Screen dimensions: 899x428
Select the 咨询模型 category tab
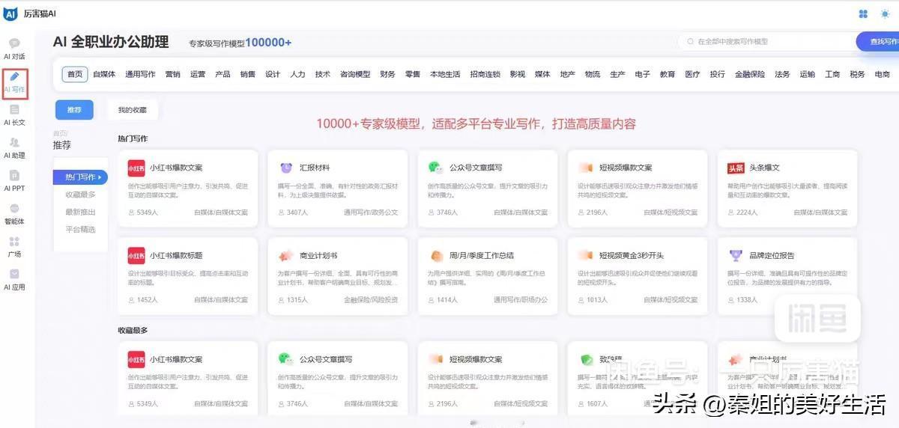pos(355,74)
